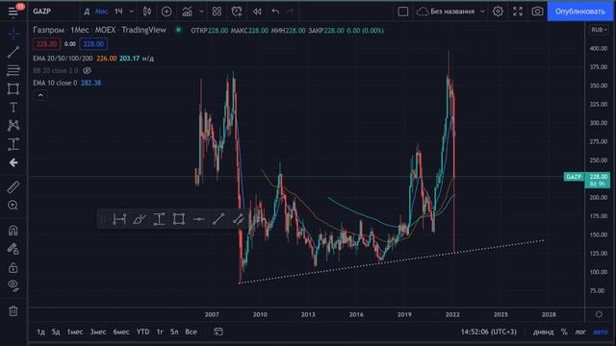Select the trend line drawing tool
The image size is (616, 346).
13,52
